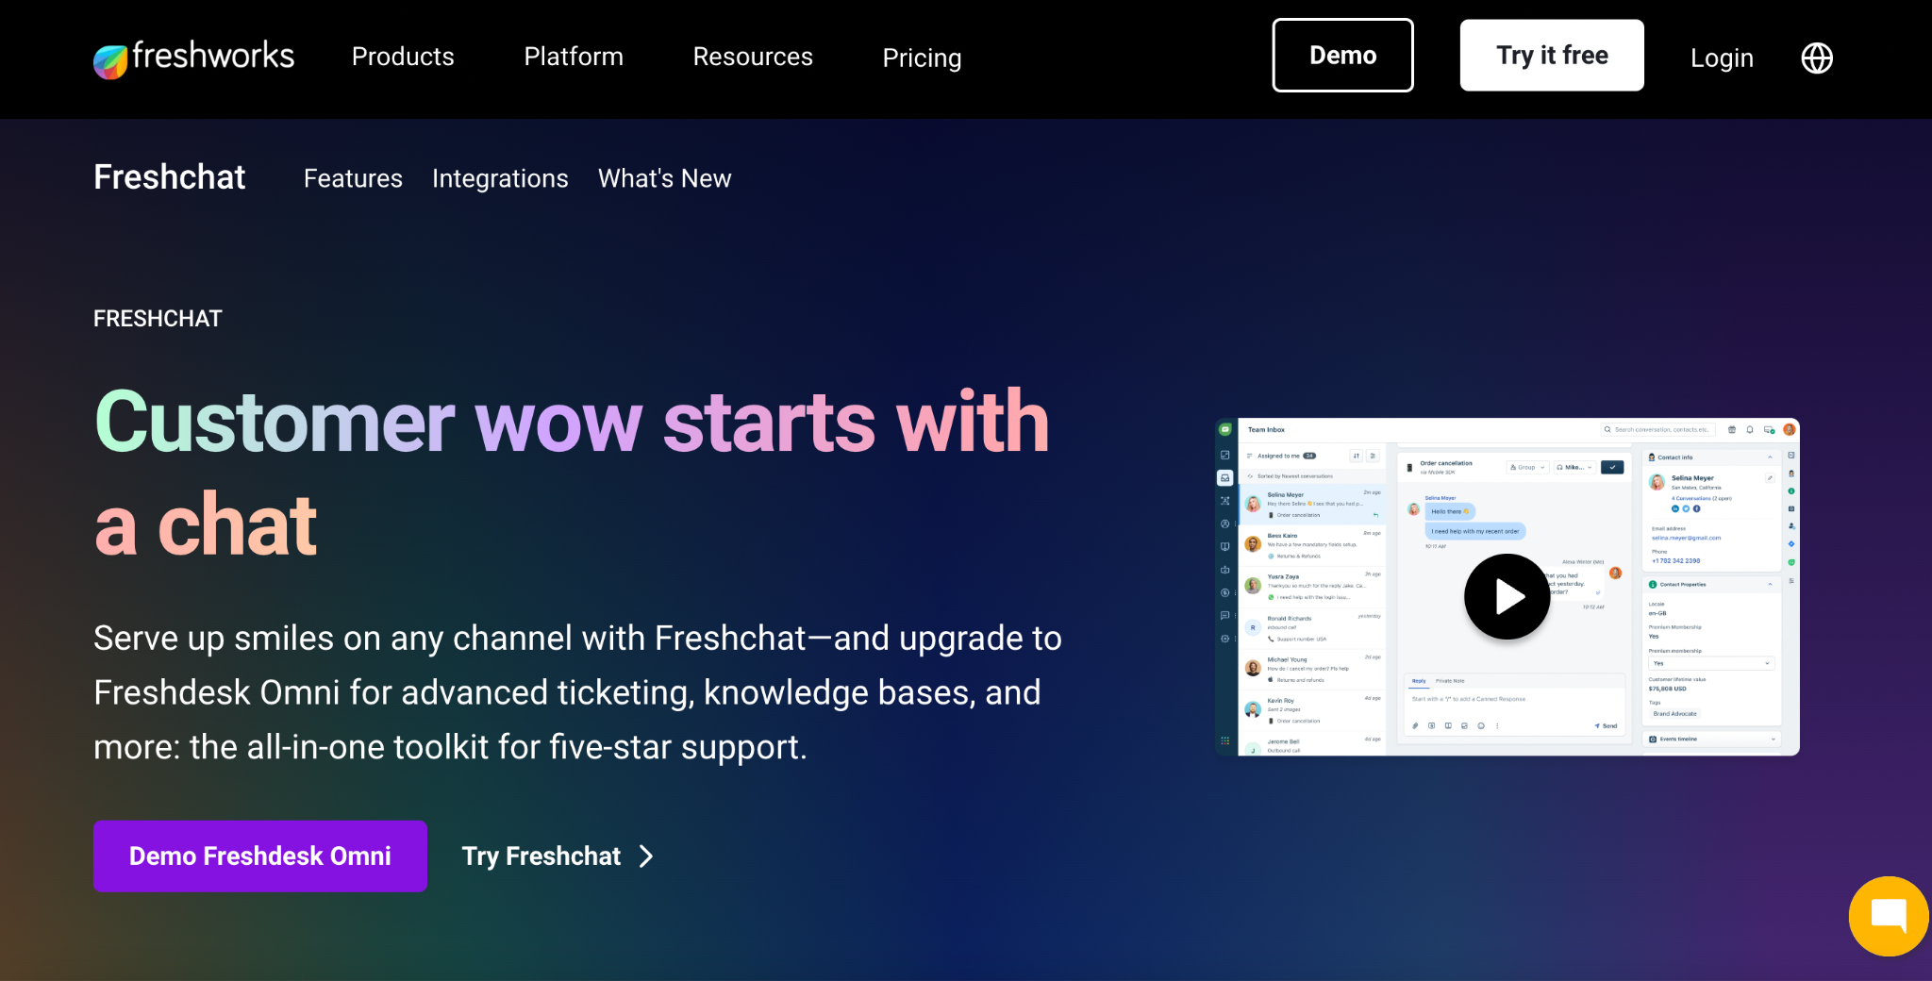Click the Demo button in header
Screen dimensions: 1932x981
pos(1342,56)
